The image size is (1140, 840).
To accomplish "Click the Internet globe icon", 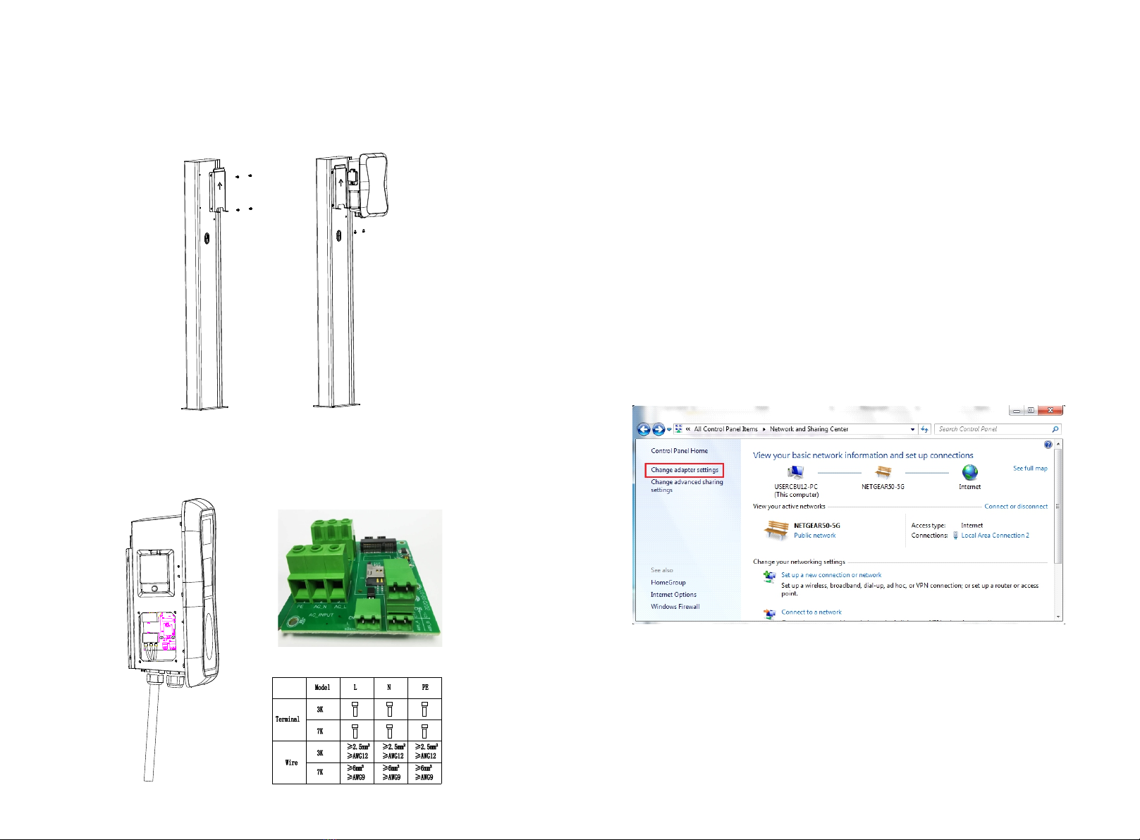I will pos(969,472).
